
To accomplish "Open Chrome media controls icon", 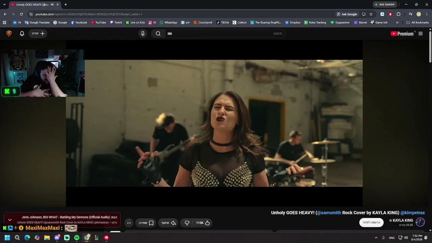I will (410, 14).
